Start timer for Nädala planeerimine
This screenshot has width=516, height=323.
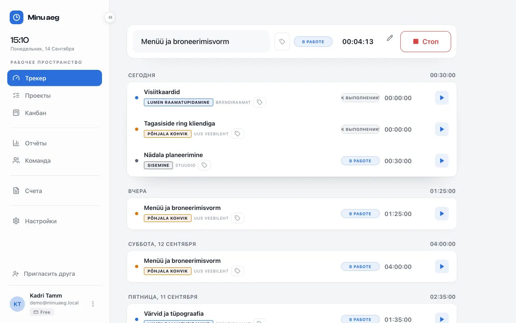coord(442,161)
